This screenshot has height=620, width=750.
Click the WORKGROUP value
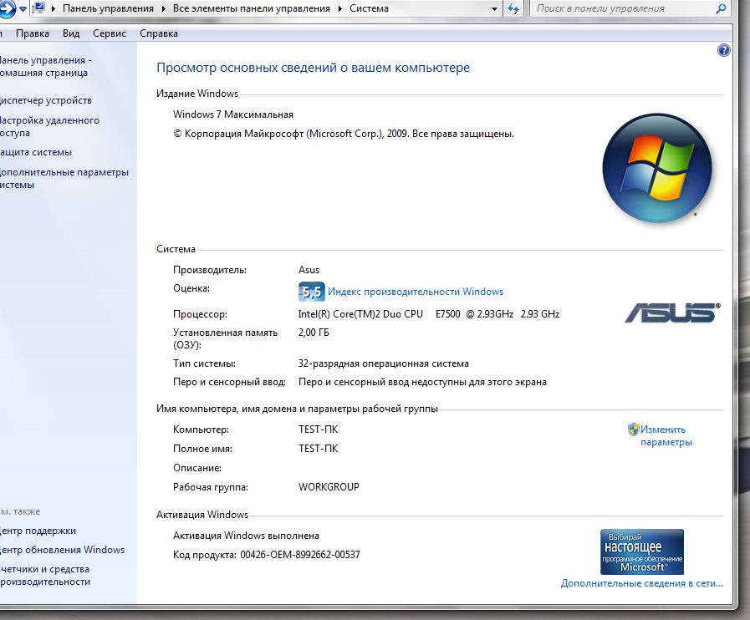point(329,487)
